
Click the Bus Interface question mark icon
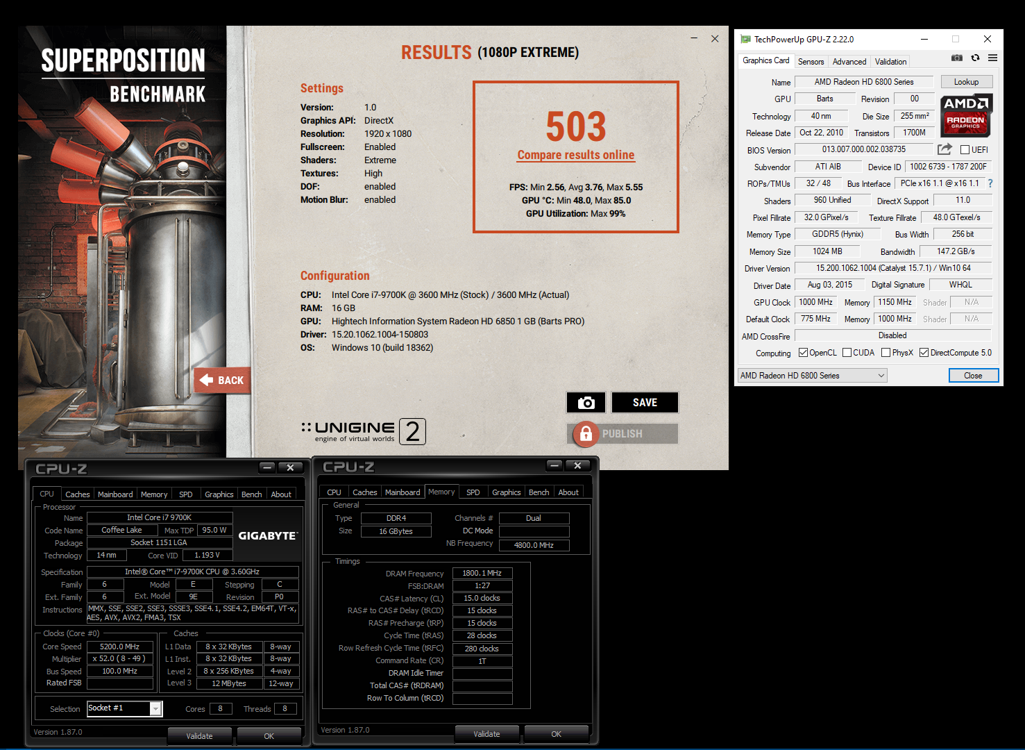(990, 183)
